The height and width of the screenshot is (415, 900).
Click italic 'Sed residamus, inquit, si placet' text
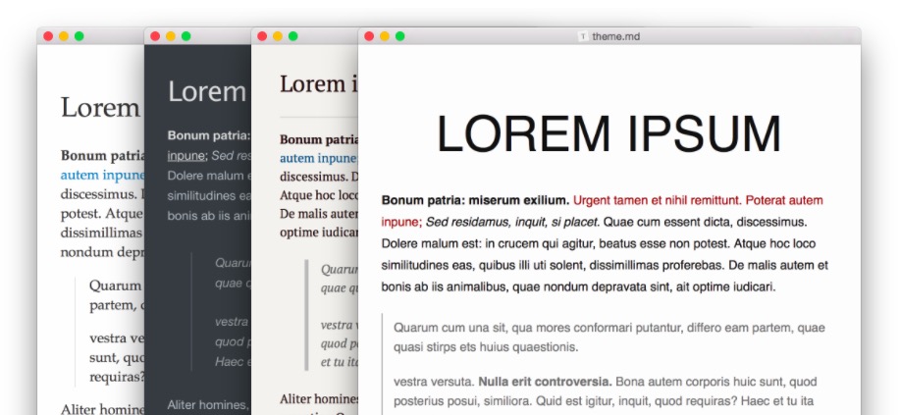point(511,222)
